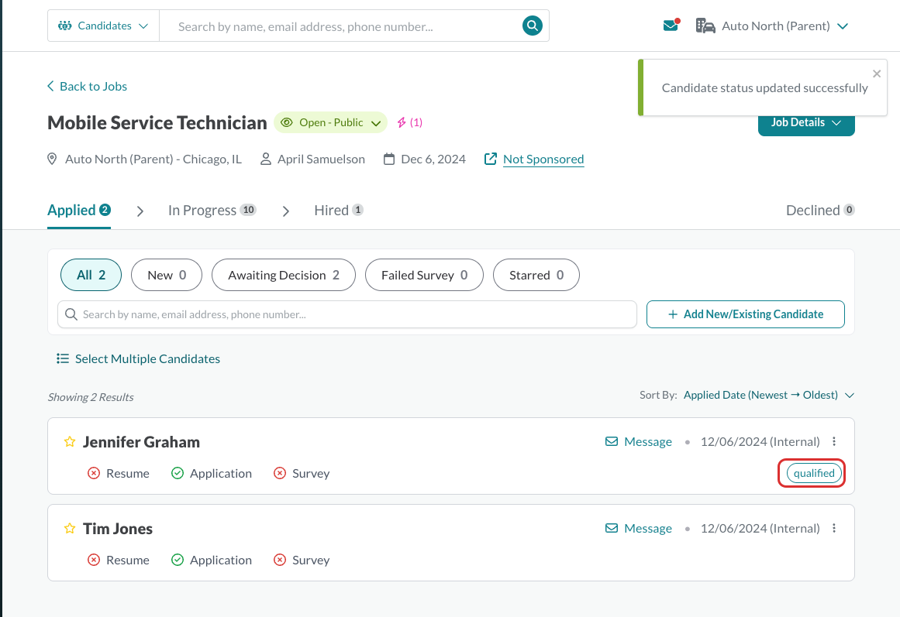Select the All 2 filter pill
Screen dimensions: 900x617
91,275
